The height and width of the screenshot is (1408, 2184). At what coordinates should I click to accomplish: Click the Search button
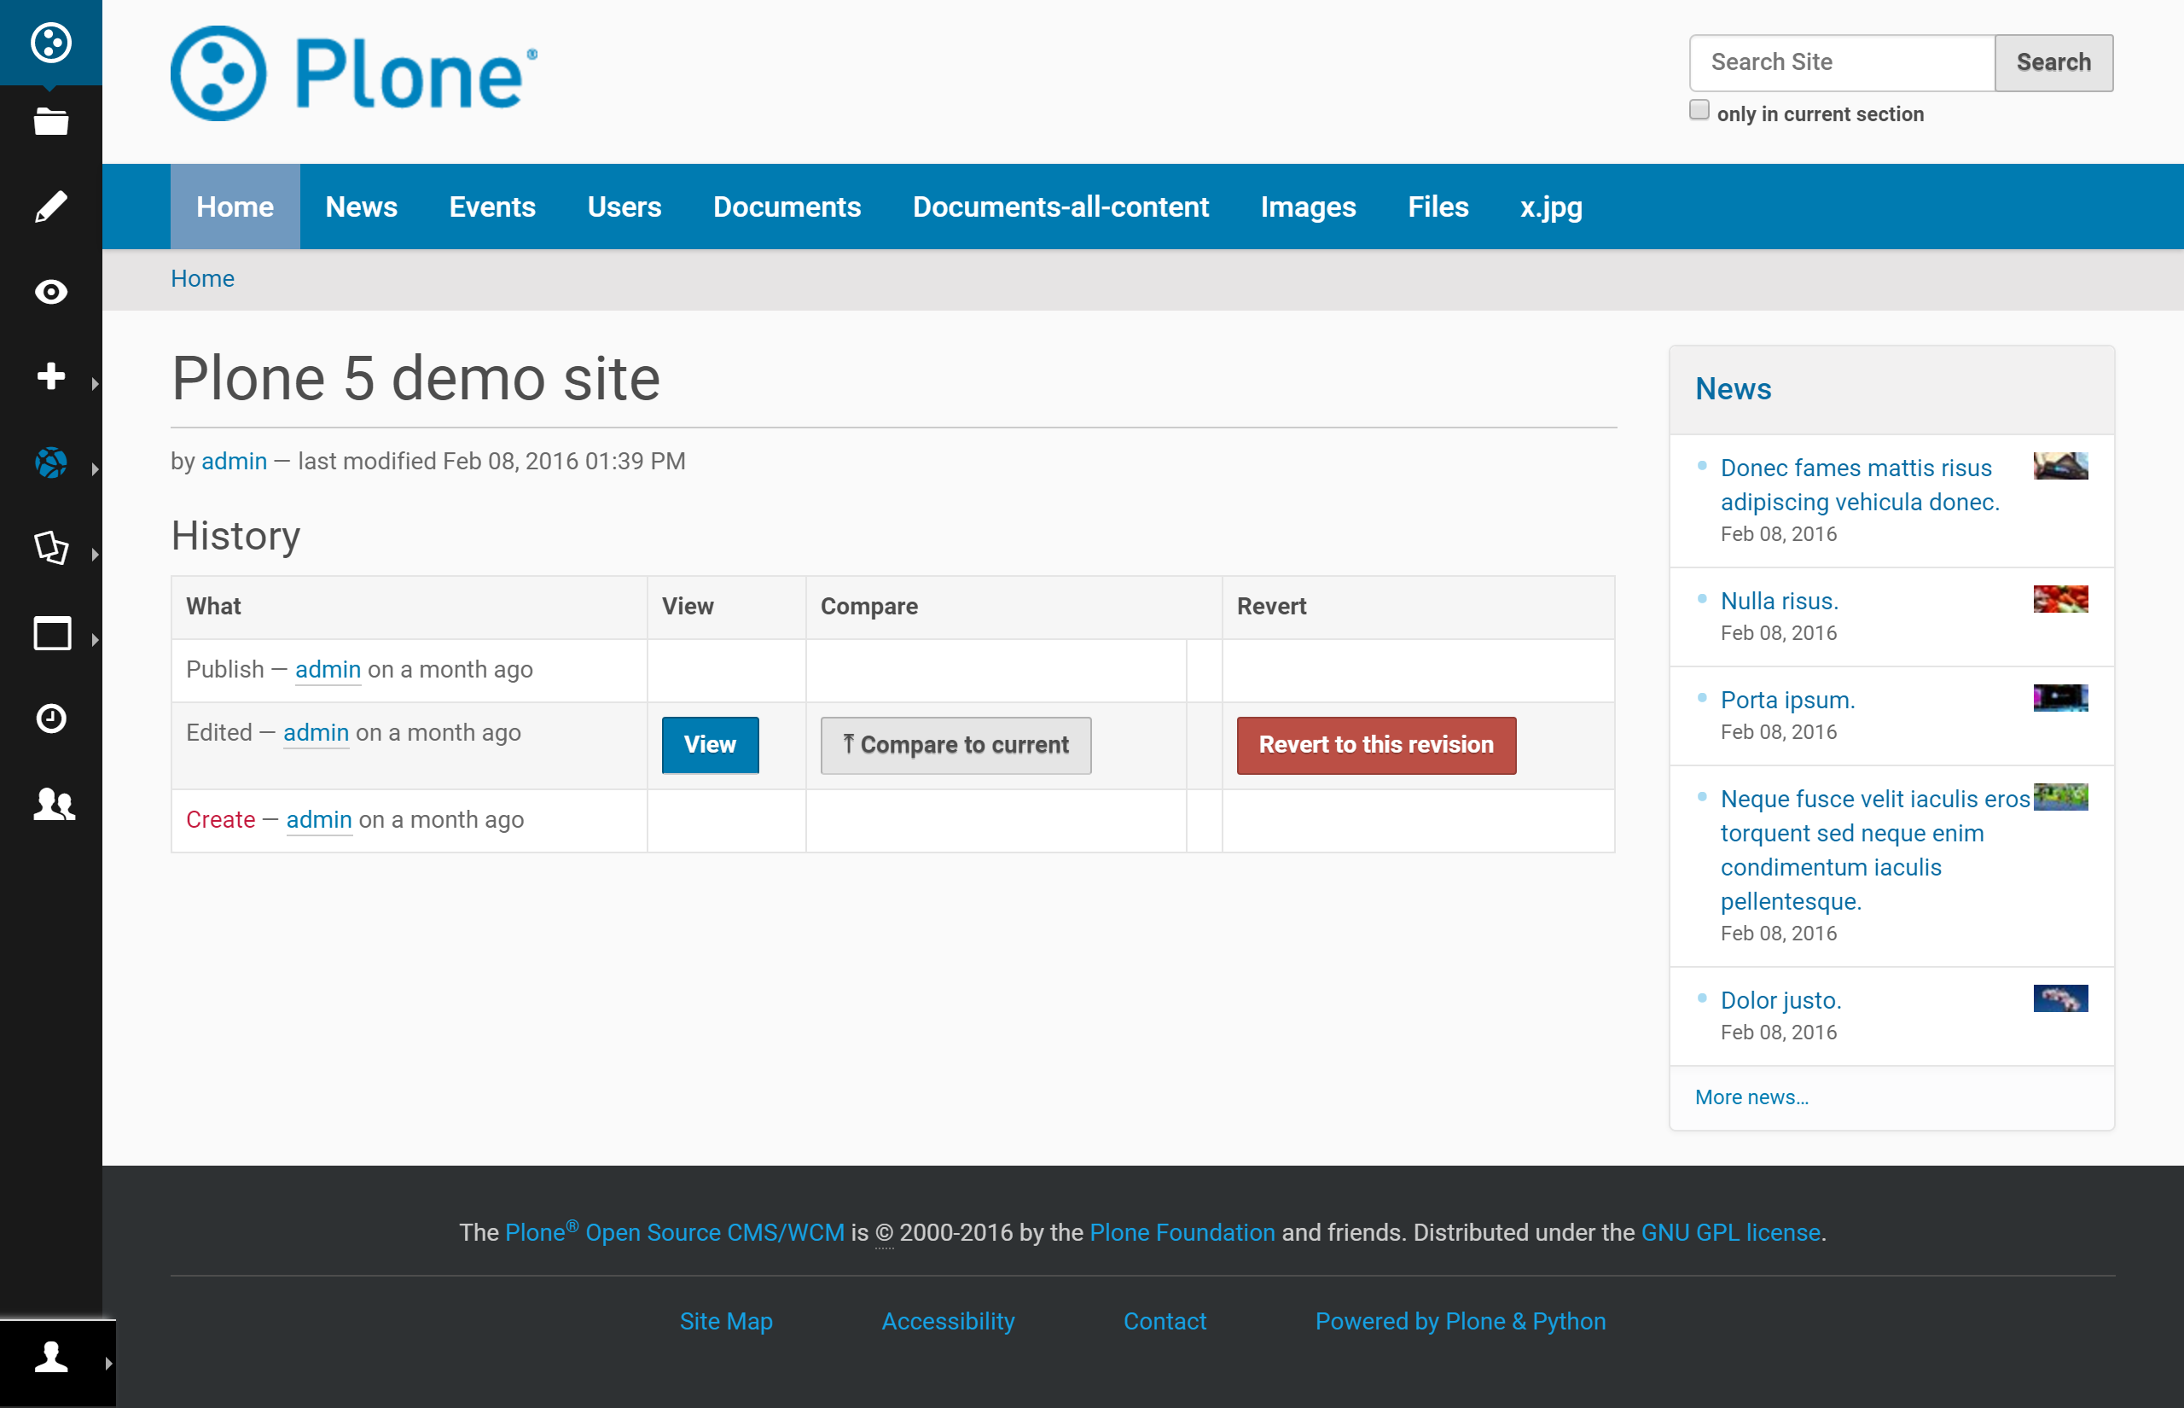pos(2053,62)
